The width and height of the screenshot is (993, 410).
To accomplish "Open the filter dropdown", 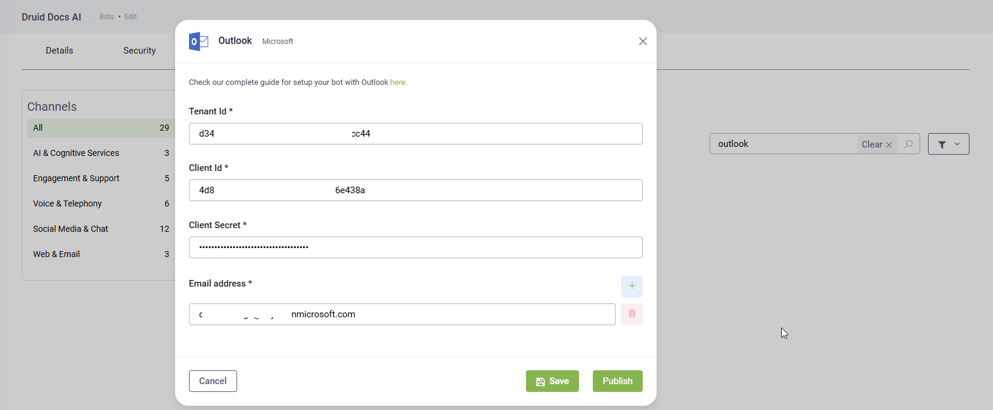I will (948, 144).
